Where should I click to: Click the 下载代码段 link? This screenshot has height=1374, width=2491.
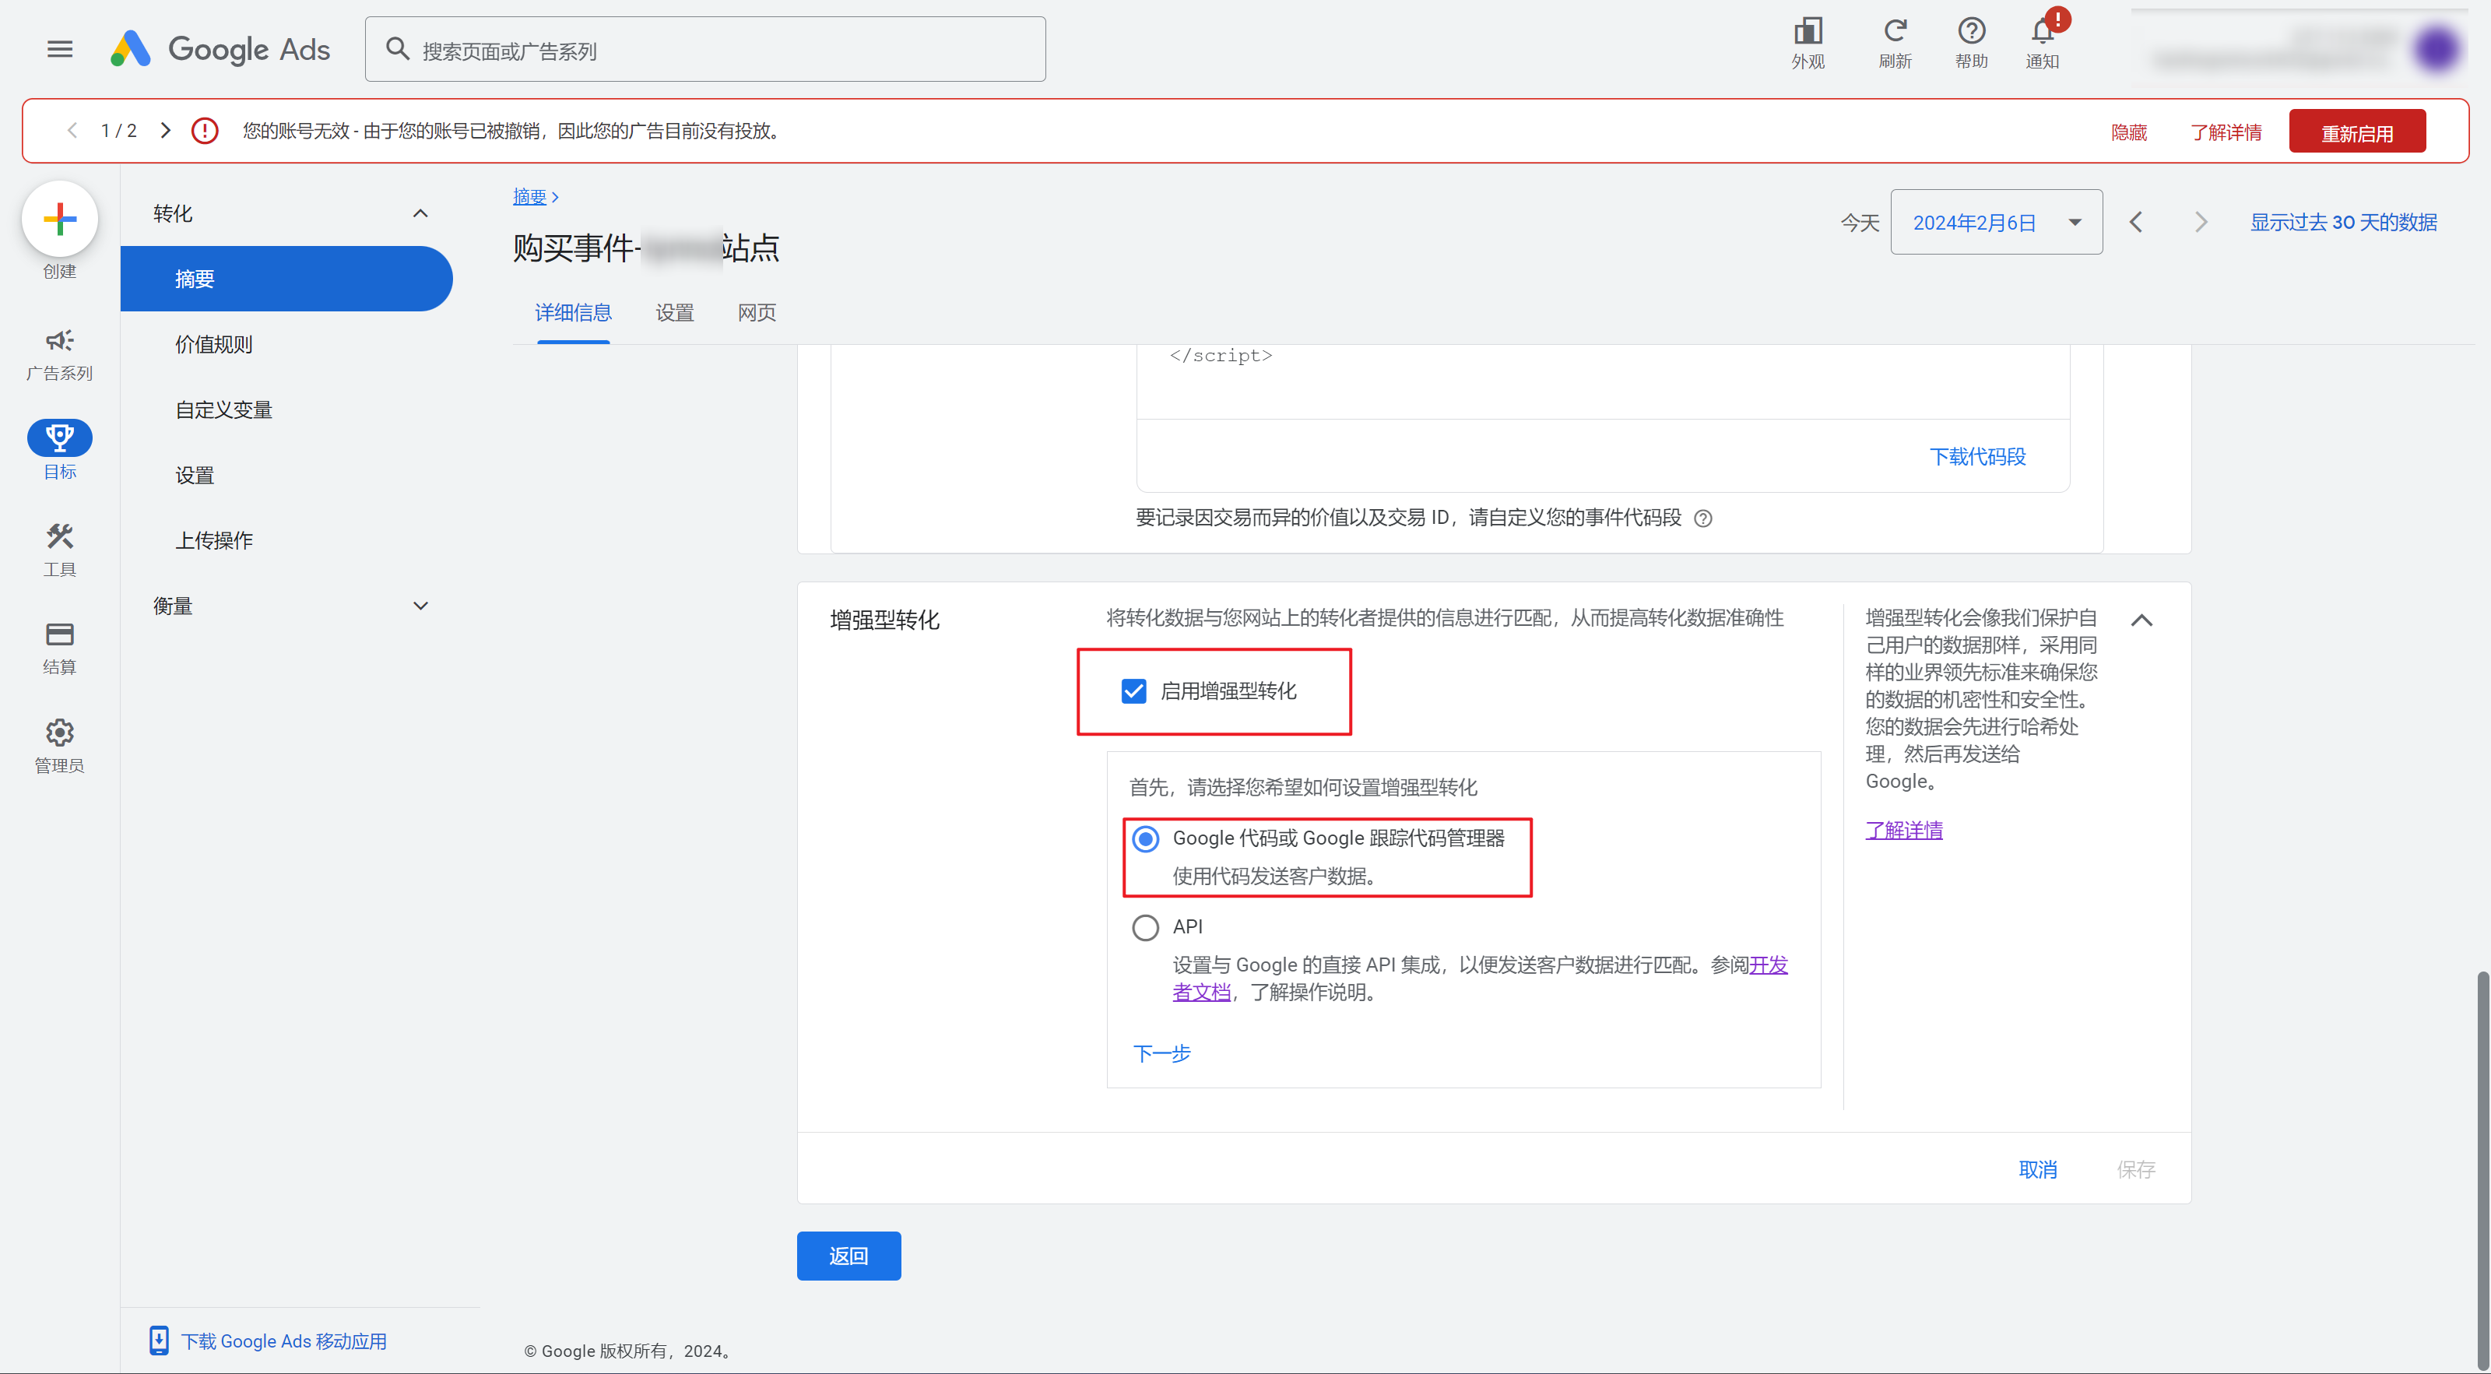pos(1977,456)
